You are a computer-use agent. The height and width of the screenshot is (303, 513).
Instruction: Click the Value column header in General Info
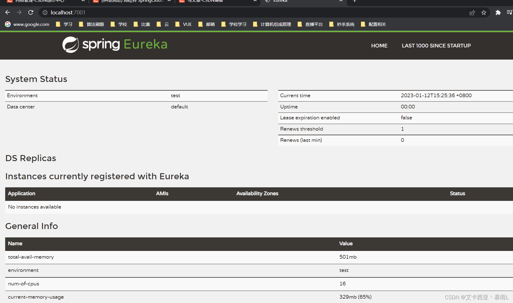(346, 244)
